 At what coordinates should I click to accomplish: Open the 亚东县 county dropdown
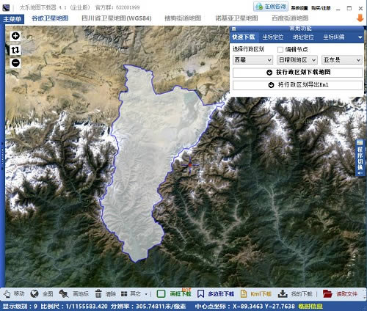(x=342, y=60)
